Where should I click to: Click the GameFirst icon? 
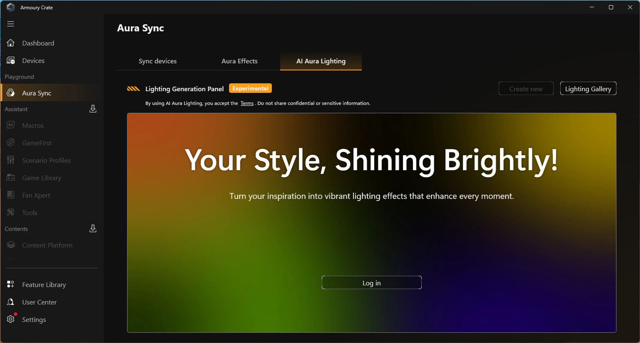[11, 143]
